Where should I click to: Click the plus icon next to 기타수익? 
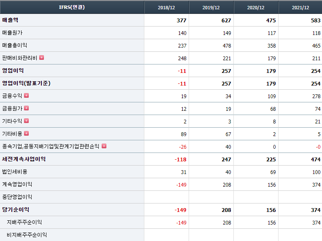click(26, 121)
